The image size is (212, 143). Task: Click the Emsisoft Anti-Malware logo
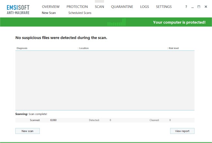pyautogui.click(x=18, y=9)
